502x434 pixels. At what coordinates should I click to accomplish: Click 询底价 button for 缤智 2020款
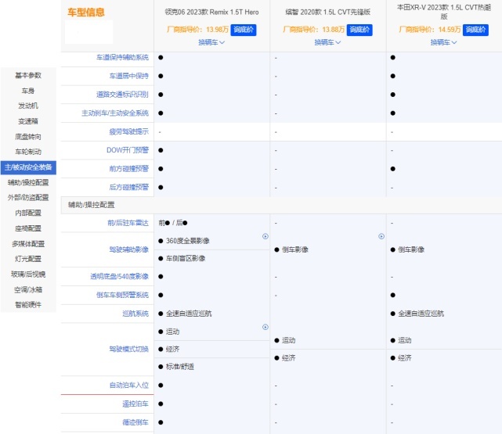(x=359, y=30)
